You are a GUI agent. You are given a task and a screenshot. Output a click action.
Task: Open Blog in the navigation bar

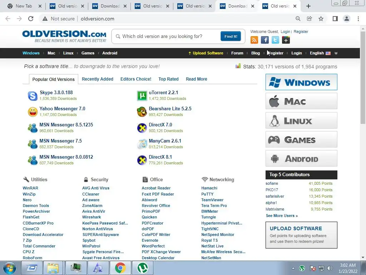click(255, 53)
